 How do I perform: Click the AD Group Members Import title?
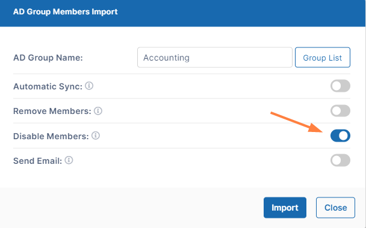coord(66,11)
